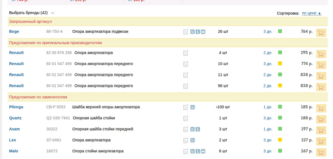Click the 1 дн. delivery term for Asam
333x159 pixels.
pos(268,129)
